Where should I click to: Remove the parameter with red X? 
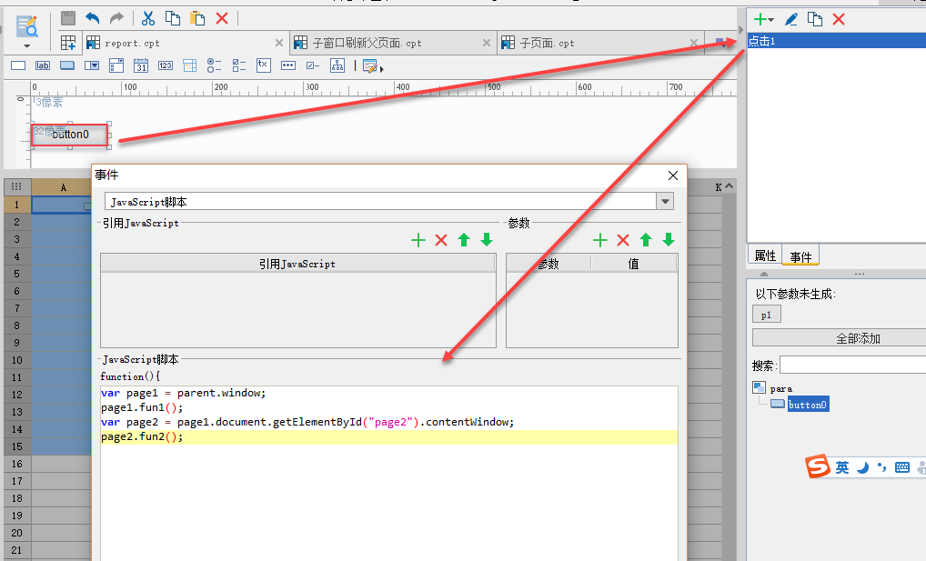623,240
